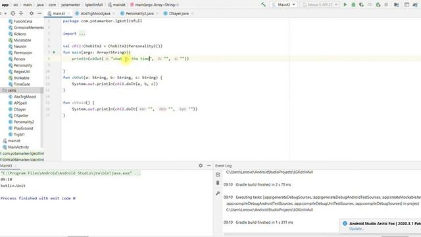Click the info icon in the Arctic Fox notification

click(x=345, y=223)
